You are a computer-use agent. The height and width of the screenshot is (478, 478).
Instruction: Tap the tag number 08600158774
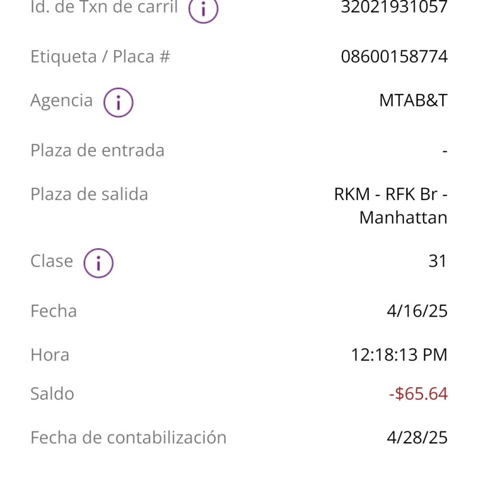(394, 57)
